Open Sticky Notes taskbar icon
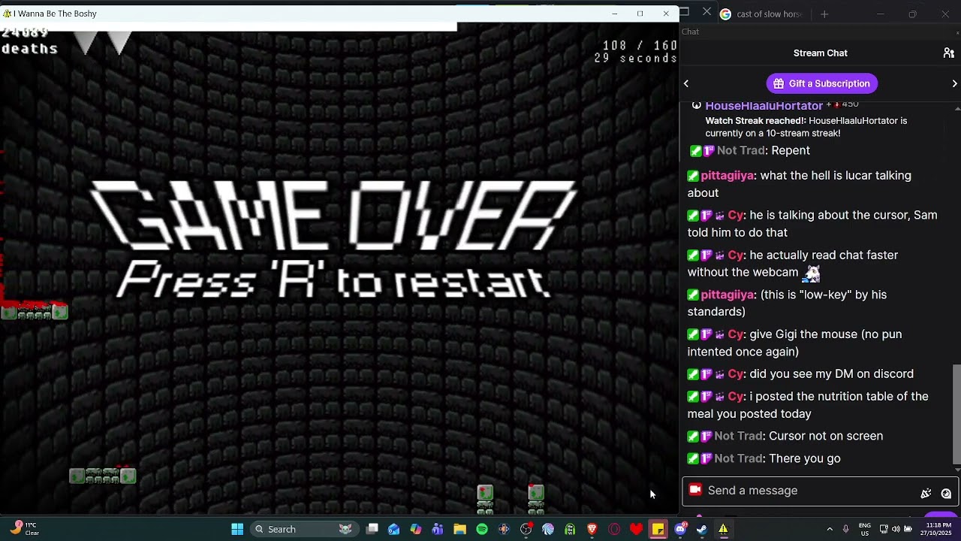The image size is (961, 541). tap(658, 529)
